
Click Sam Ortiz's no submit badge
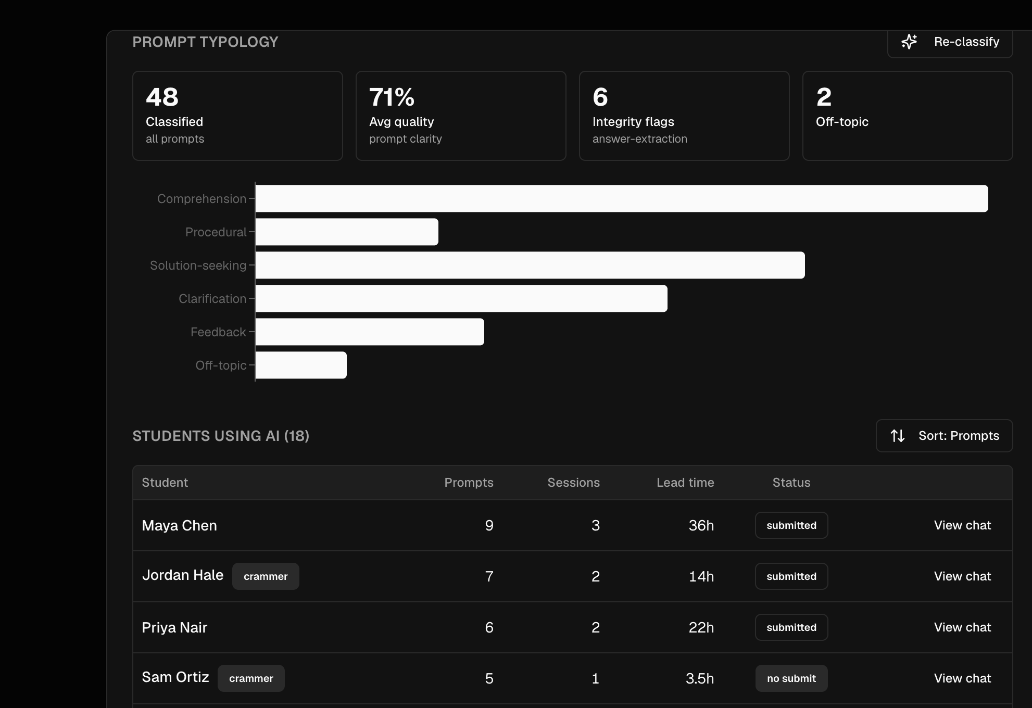(x=791, y=678)
